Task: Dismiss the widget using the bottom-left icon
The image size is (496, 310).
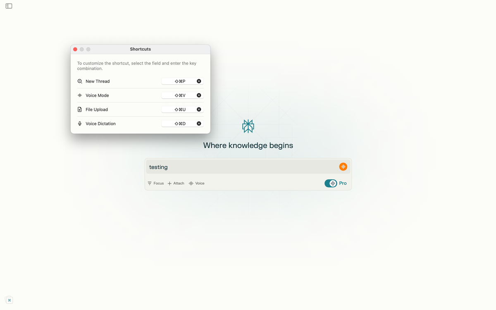Action: point(9,300)
